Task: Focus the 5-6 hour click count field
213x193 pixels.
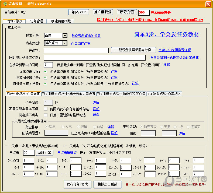Action: [x=150, y=160]
